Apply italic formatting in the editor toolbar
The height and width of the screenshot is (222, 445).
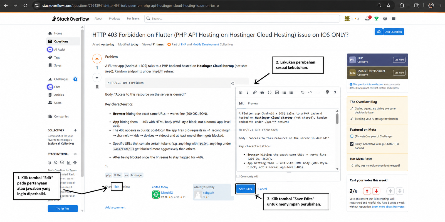pyautogui.click(x=248, y=92)
